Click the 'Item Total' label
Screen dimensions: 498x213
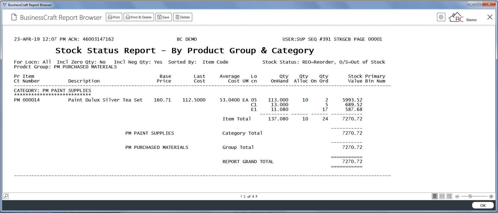pos(237,119)
